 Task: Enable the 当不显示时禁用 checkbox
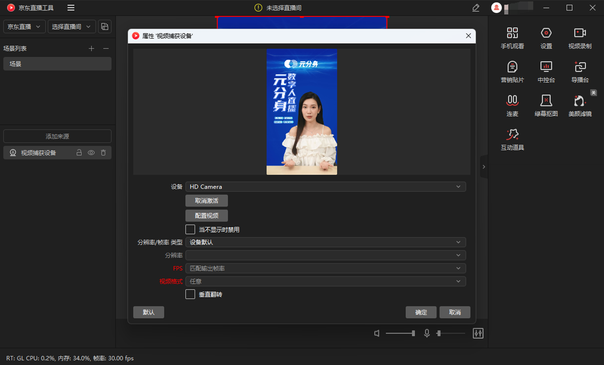190,229
